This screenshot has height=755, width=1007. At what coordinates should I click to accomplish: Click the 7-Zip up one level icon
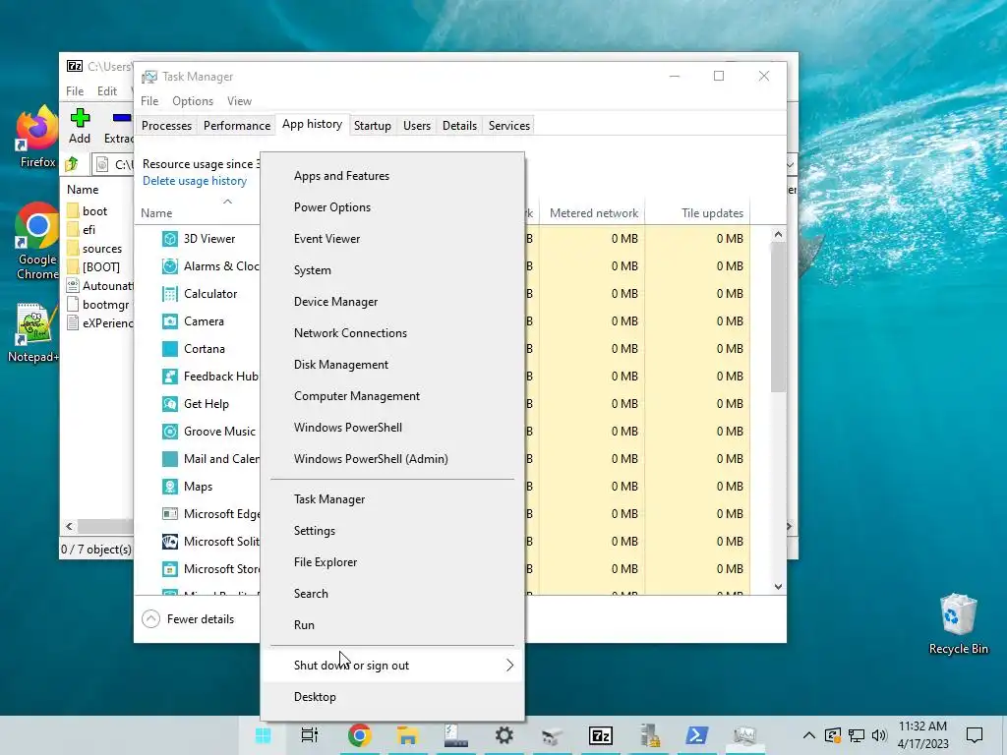click(72, 164)
